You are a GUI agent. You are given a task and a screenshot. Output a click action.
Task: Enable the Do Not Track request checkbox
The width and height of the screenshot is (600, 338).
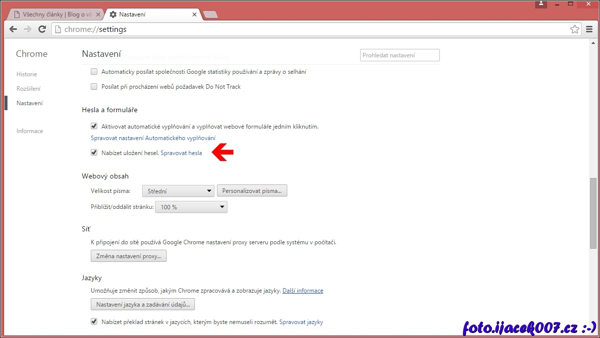pyautogui.click(x=94, y=86)
